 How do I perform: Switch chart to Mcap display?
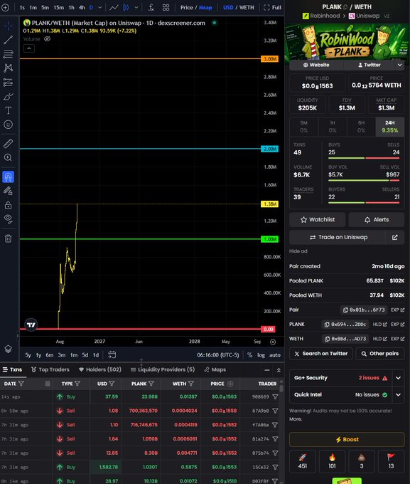[205, 7]
